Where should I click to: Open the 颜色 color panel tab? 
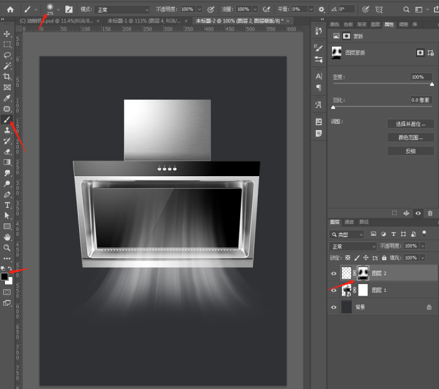[334, 25]
